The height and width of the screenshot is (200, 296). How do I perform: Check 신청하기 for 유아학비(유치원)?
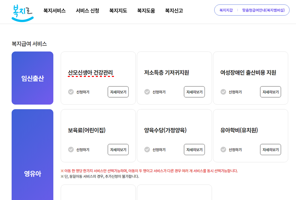(x=231, y=149)
